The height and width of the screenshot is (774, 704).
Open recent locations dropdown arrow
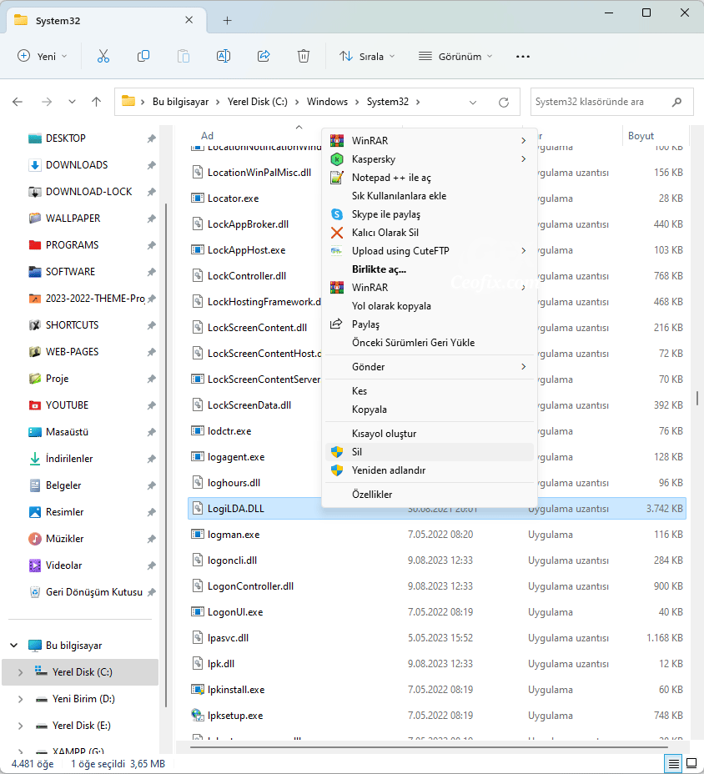(72, 102)
